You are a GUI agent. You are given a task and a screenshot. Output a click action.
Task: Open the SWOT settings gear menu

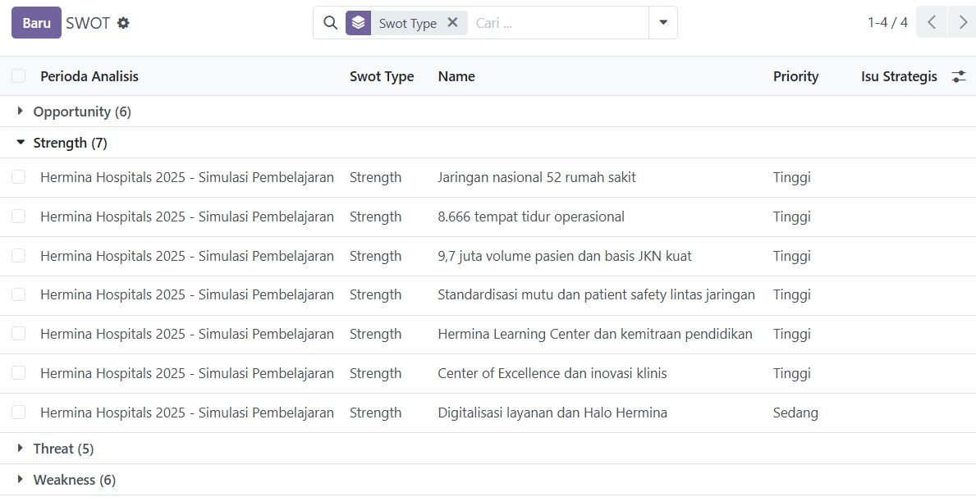click(123, 23)
